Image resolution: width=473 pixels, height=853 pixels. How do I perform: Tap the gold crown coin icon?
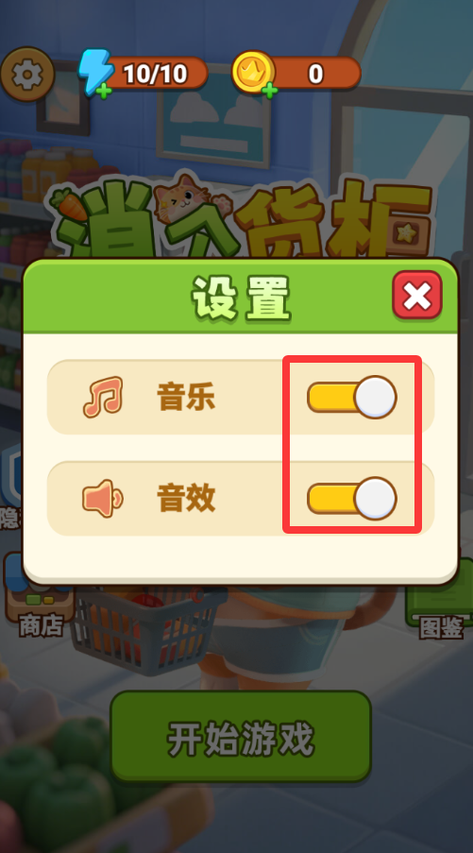point(253,71)
